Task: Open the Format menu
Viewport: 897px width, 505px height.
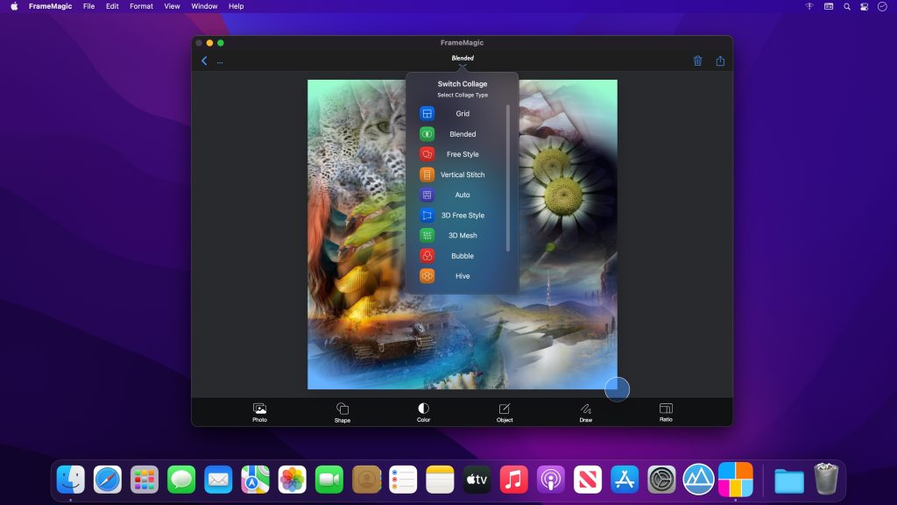Action: coord(140,6)
